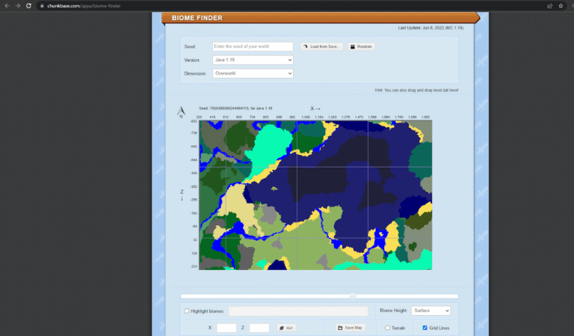Click the padlock site info icon

pos(40,5)
